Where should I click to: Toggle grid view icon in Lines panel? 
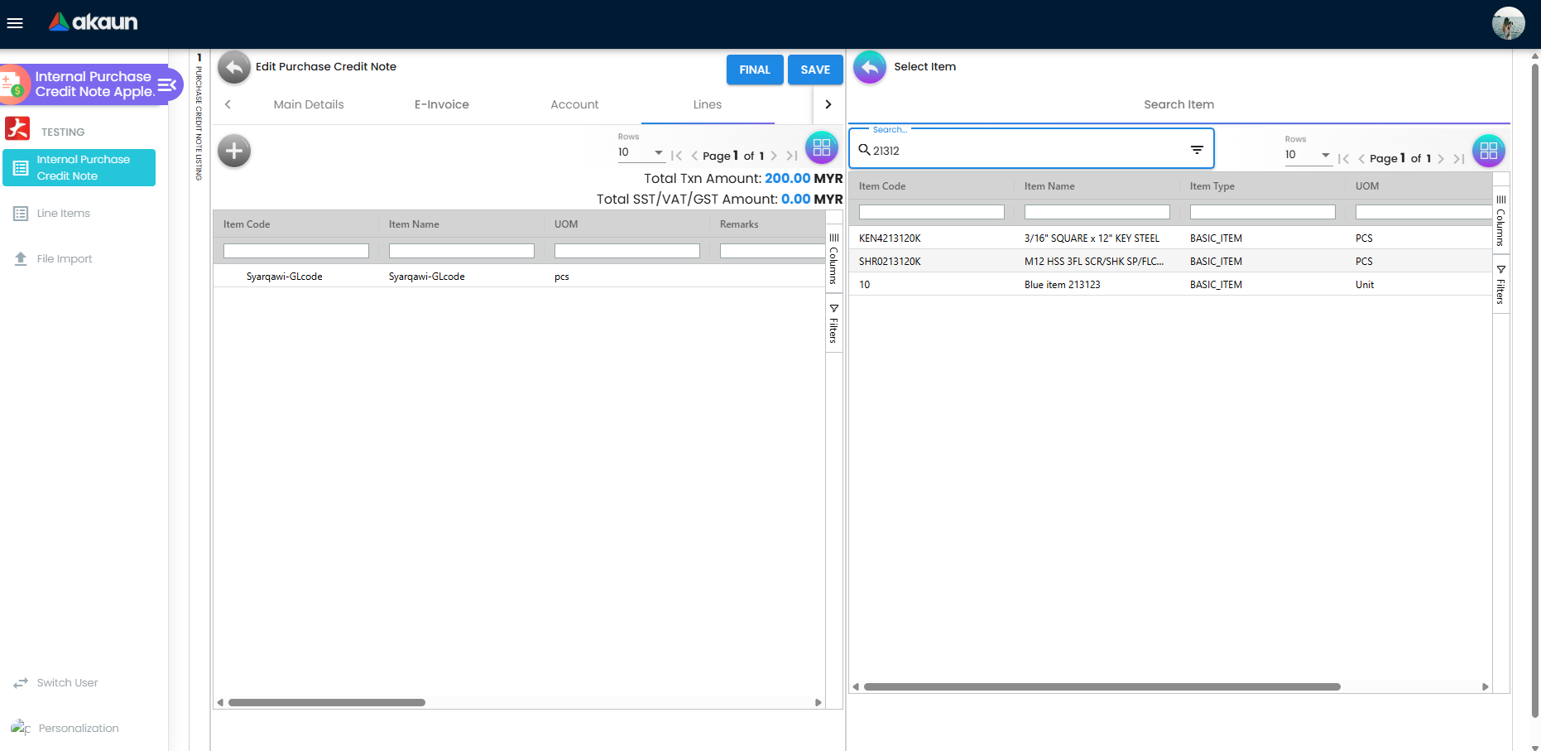coord(822,148)
